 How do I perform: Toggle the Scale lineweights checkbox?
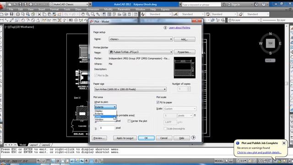point(165,129)
